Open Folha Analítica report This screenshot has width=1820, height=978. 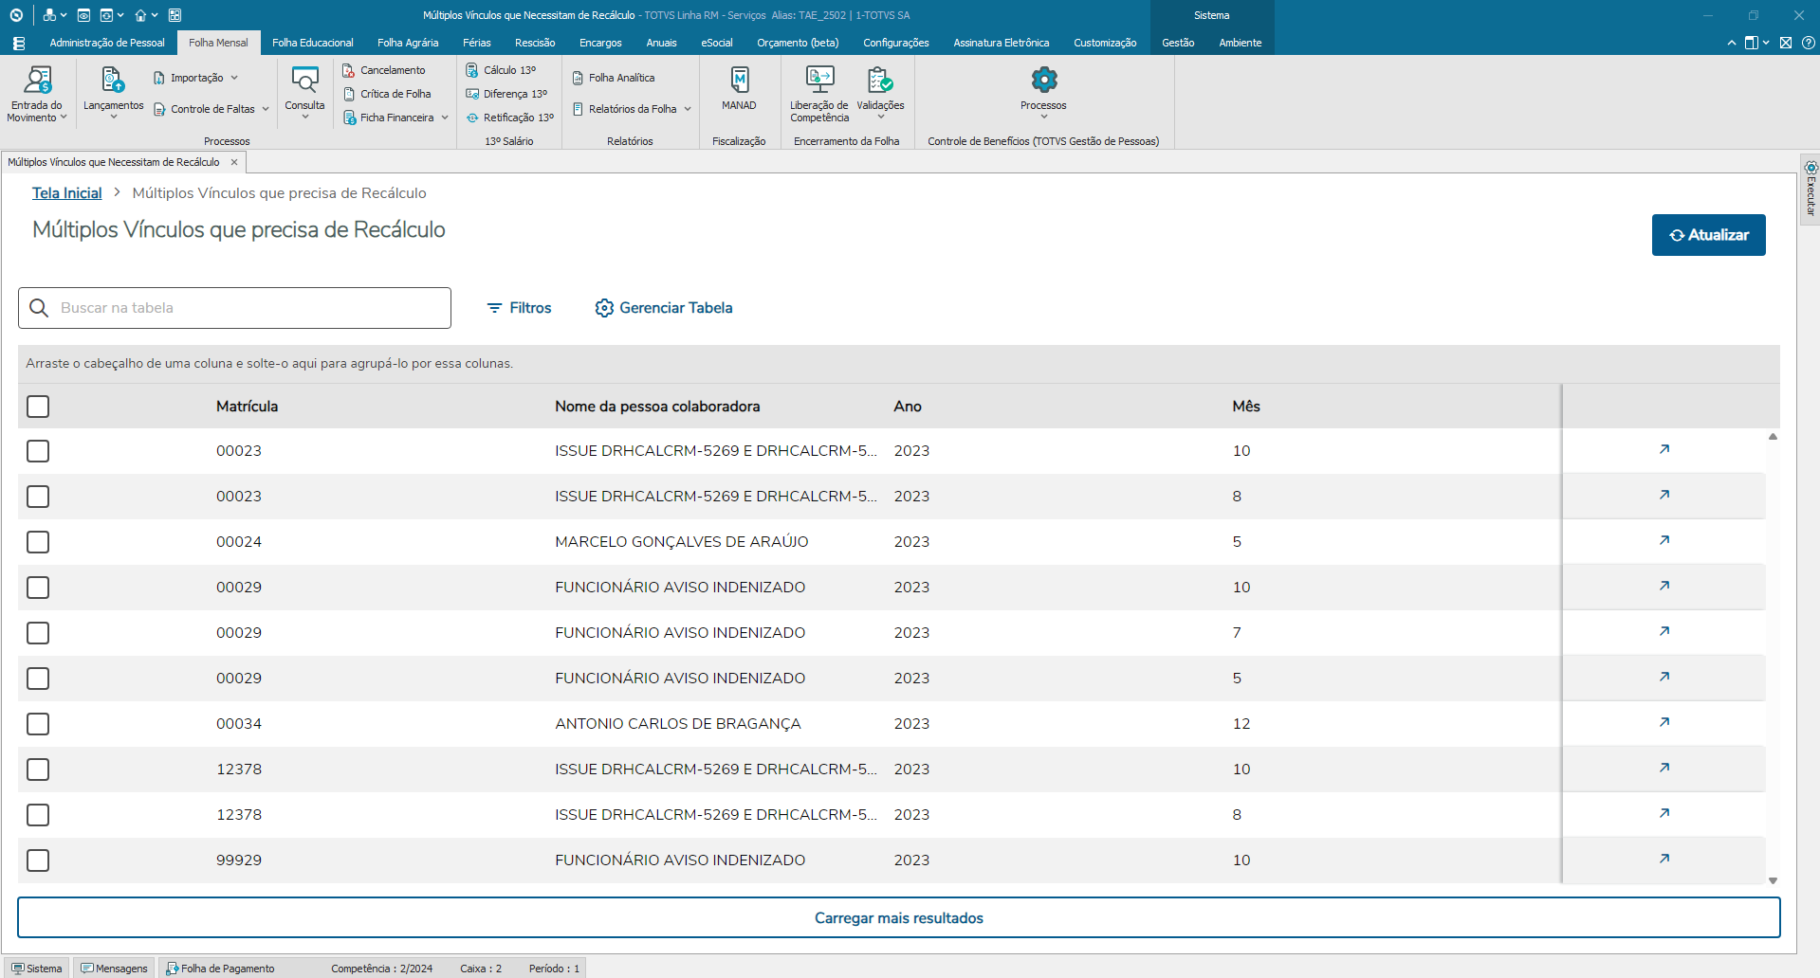click(614, 78)
